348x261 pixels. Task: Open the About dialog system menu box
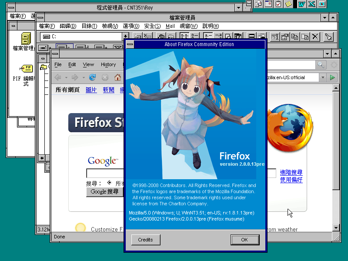click(x=129, y=44)
